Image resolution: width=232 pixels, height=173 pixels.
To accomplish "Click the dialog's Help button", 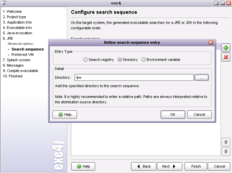I will pyautogui.click(x=65, y=114).
